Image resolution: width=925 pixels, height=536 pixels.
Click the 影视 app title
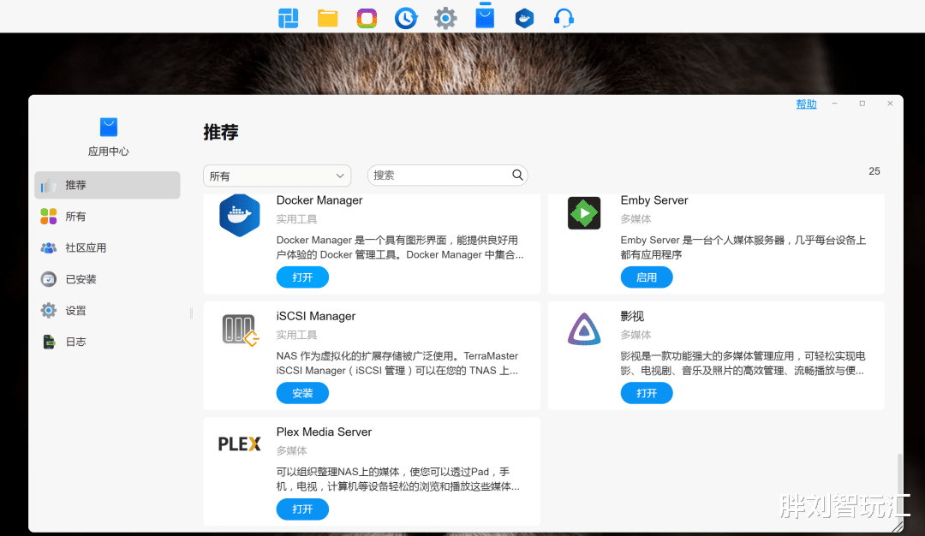pyautogui.click(x=632, y=316)
